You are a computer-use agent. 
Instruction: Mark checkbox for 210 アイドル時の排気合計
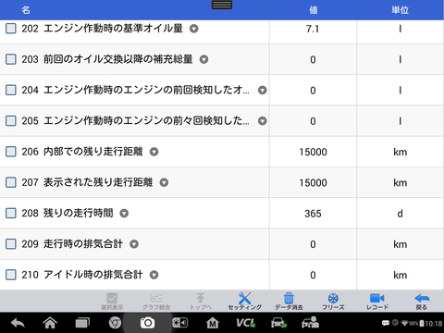(11, 275)
